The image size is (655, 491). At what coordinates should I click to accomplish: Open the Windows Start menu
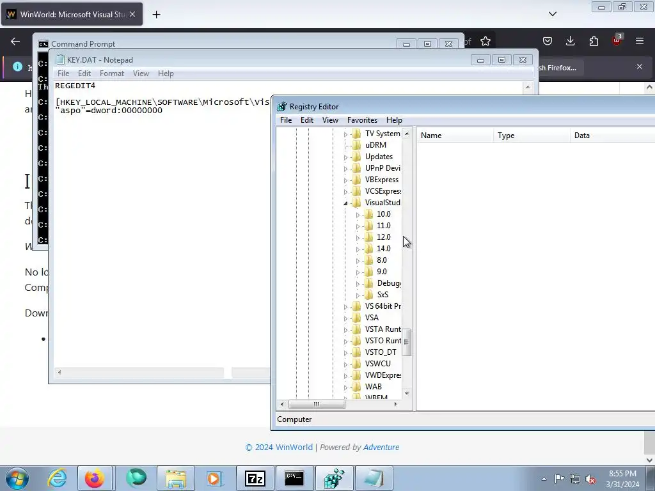pyautogui.click(x=17, y=478)
